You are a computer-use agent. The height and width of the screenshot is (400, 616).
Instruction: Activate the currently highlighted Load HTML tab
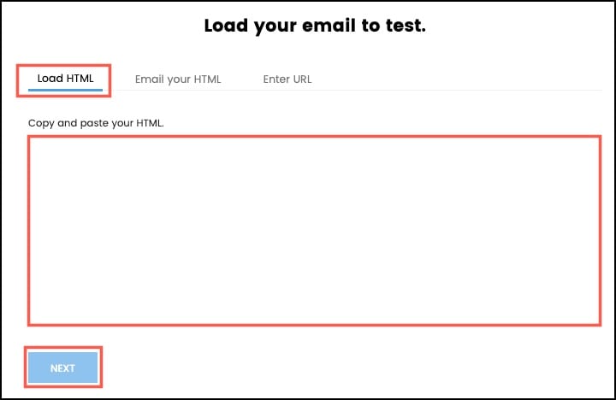click(x=65, y=79)
